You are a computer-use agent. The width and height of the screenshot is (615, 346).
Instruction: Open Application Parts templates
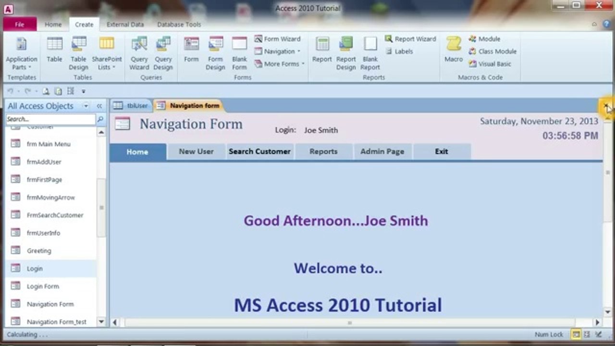[21, 53]
